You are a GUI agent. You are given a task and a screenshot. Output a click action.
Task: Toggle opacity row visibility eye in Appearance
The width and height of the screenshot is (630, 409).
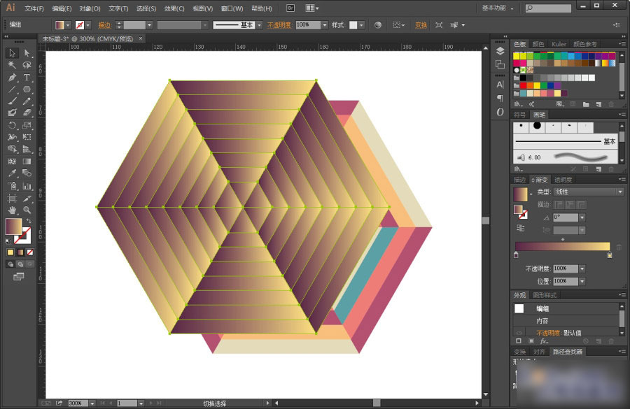[x=519, y=333]
